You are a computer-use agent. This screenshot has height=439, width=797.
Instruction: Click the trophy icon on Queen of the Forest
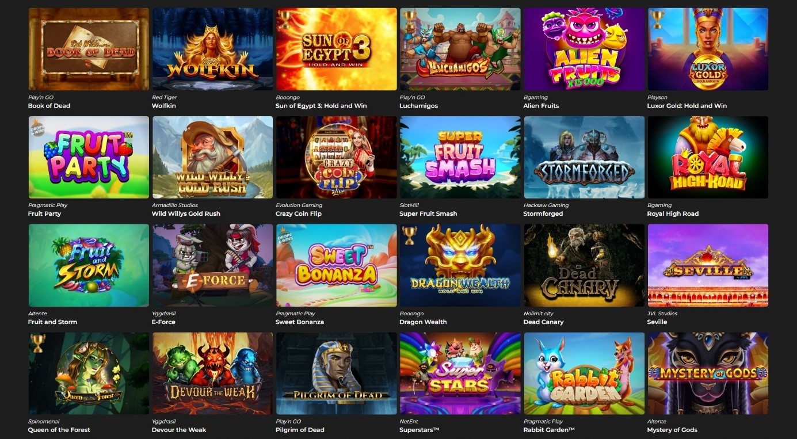point(38,344)
